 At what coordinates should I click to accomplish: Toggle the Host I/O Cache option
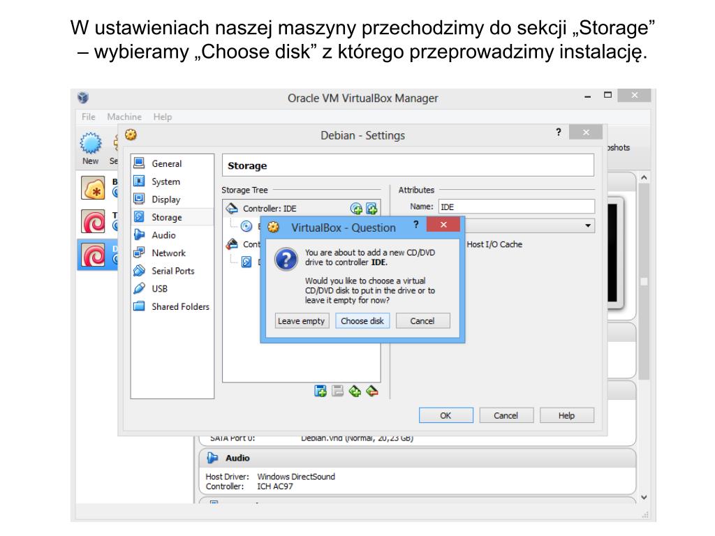tap(494, 244)
